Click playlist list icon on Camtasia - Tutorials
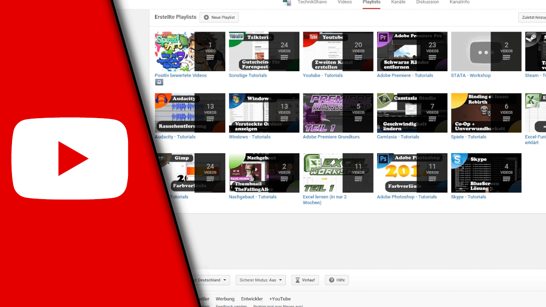 click(x=433, y=119)
